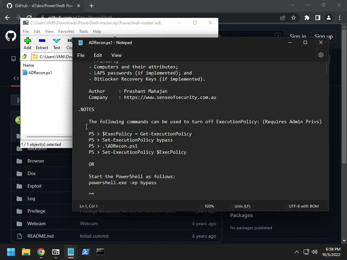This screenshot has width=347, height=260.
Task: Click the 7-Zip status bar selection text
Action: [x=41, y=144]
